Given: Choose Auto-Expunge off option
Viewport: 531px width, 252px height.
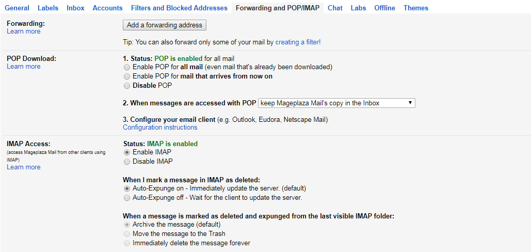Looking at the screenshot, I should click(126, 198).
